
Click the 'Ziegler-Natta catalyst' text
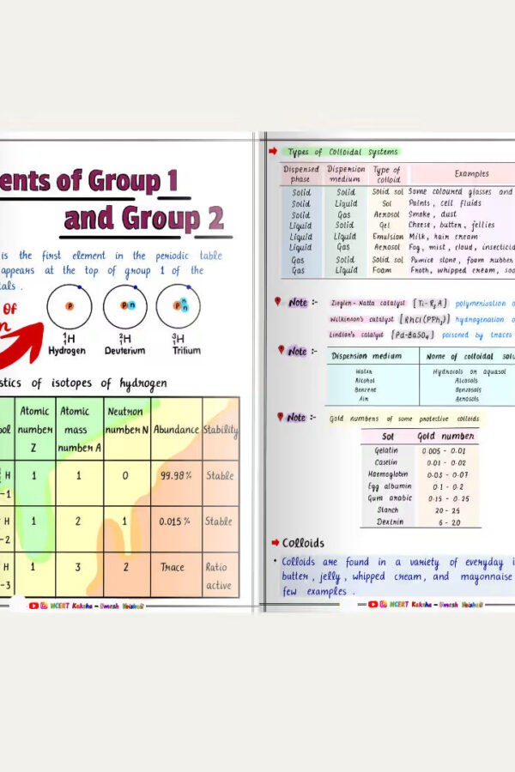(367, 303)
